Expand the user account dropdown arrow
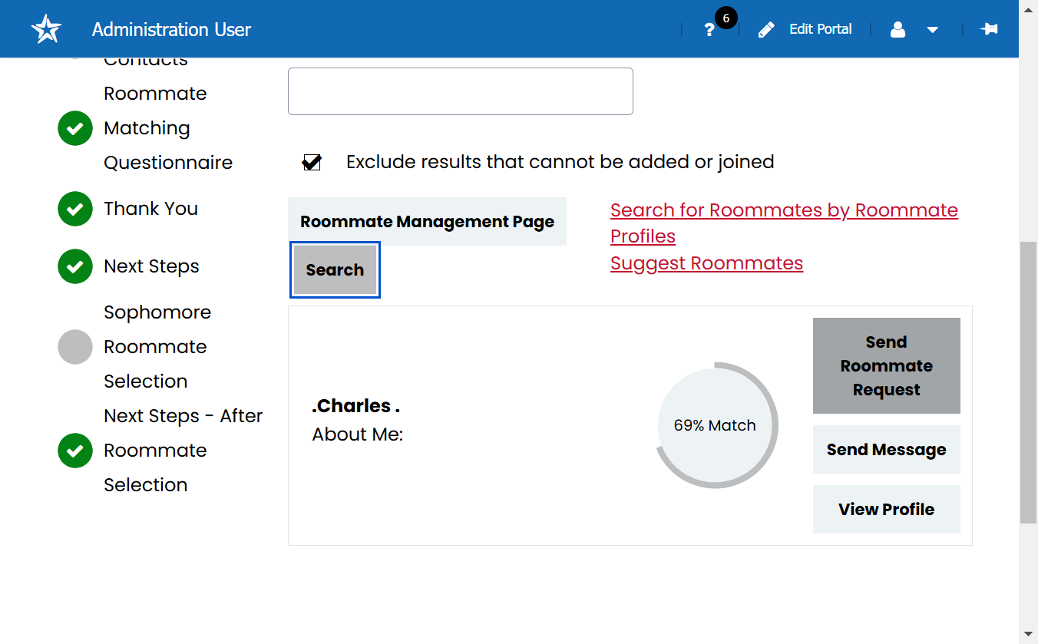1038x644 pixels. pyautogui.click(x=933, y=30)
